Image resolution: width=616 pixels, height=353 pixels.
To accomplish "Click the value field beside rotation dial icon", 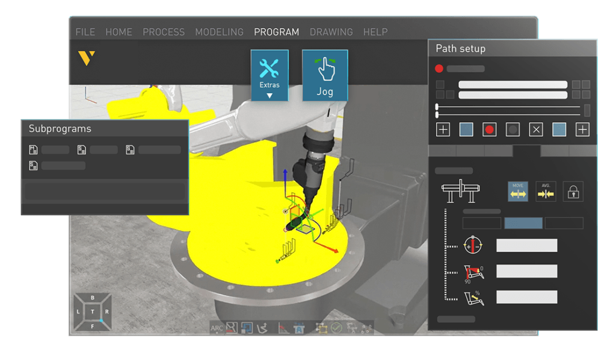I will point(527,245).
